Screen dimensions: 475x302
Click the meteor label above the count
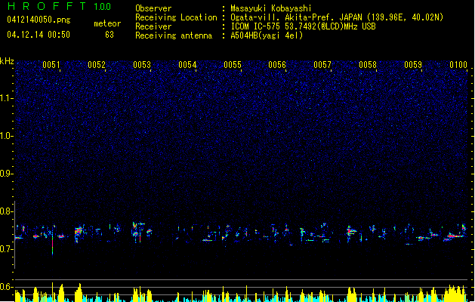click(107, 23)
